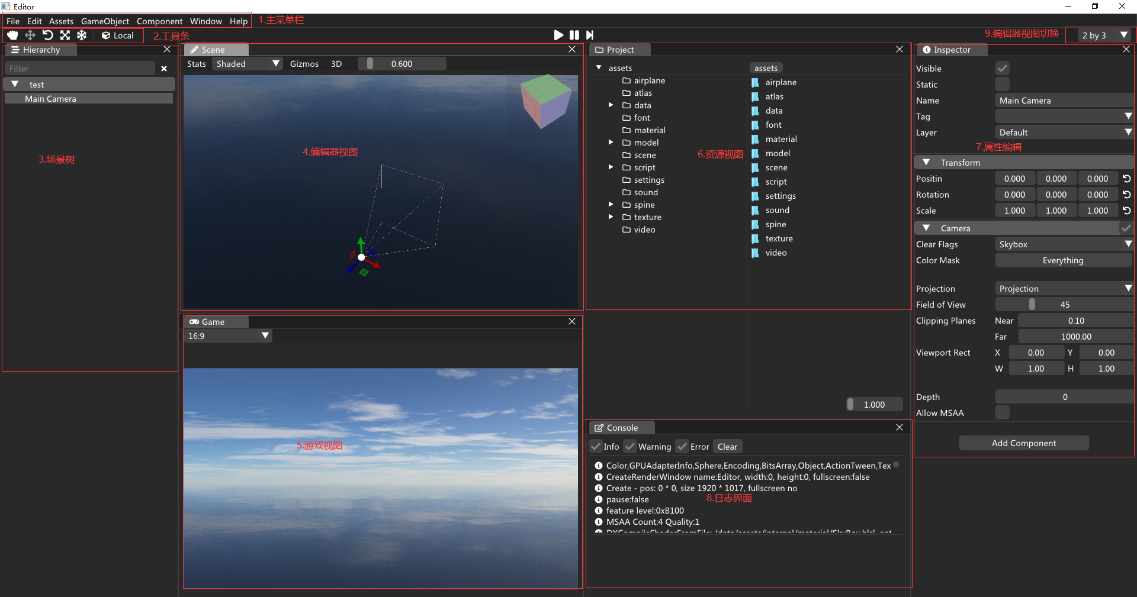Click the Hierarchy Filter search field
The height and width of the screenshot is (597, 1137).
click(x=80, y=69)
